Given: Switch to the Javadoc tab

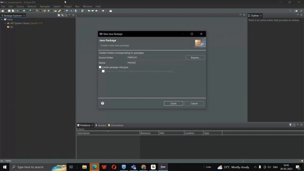Looking at the screenshot, I should coord(101,125).
